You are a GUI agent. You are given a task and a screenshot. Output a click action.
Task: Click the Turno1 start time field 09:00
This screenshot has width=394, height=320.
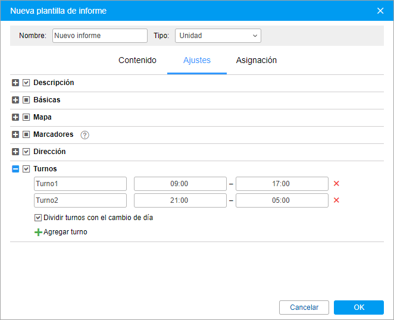point(180,184)
